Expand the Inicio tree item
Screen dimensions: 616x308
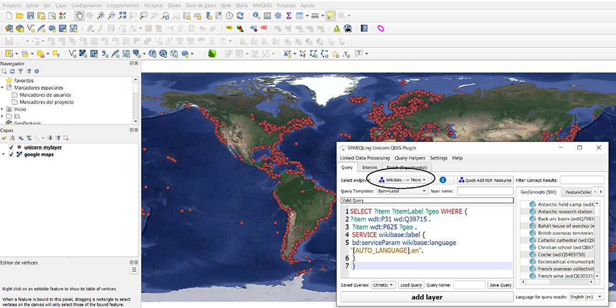(3, 109)
